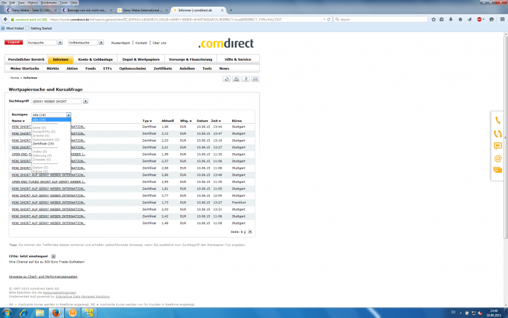Click the Firefox bookmark star icon

[433, 19]
